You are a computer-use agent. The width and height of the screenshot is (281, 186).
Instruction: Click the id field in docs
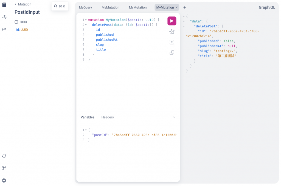tap(17, 30)
